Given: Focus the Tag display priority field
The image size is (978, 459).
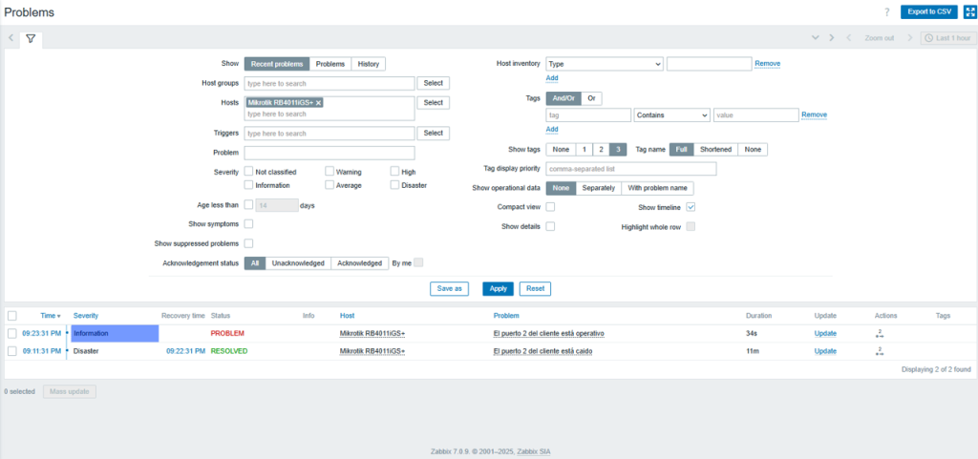Looking at the screenshot, I should [631, 169].
